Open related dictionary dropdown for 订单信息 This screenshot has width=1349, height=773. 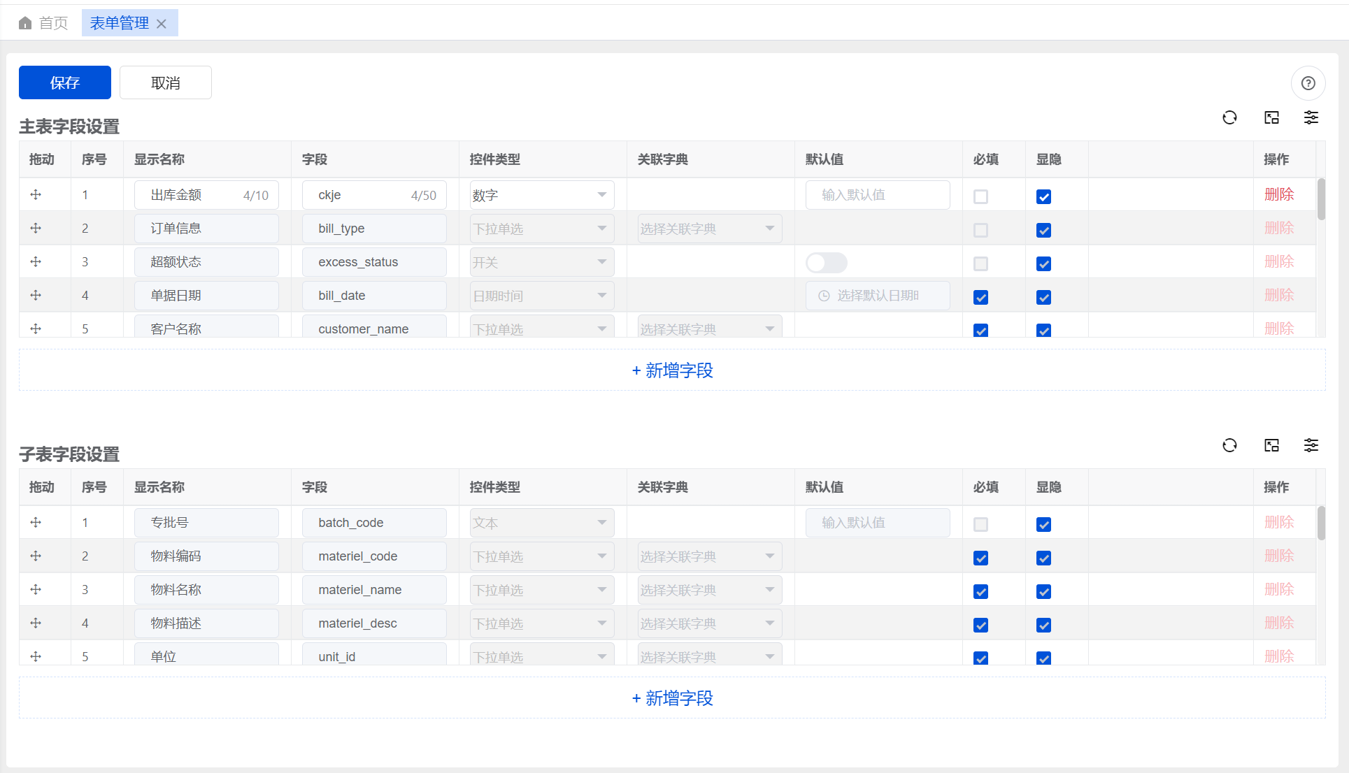tap(710, 229)
